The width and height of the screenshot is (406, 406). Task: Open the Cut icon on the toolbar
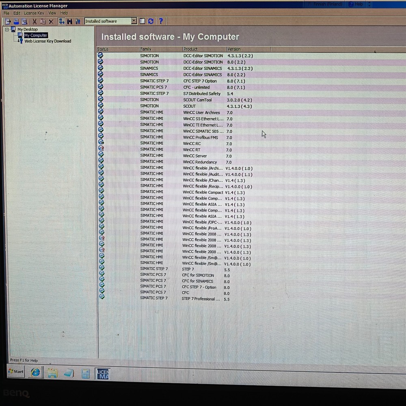(35, 21)
